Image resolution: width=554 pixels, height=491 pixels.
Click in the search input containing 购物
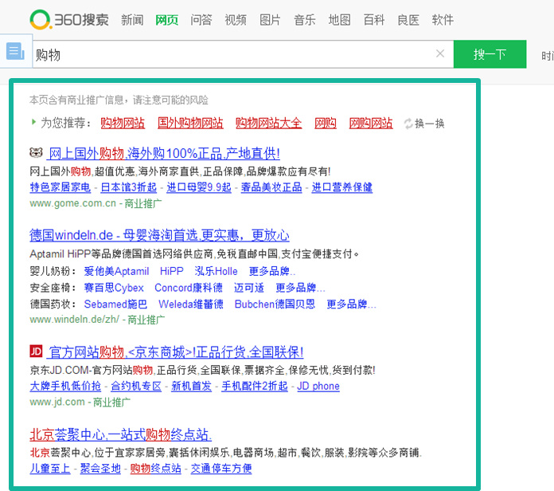point(231,54)
